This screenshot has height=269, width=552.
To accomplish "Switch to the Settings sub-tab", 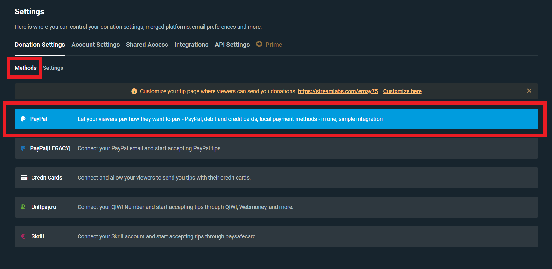I will 53,68.
